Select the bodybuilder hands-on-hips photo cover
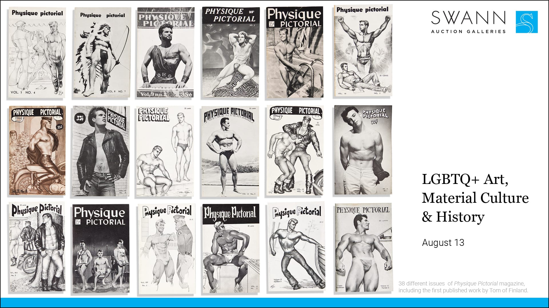Viewport: 549px width, 308px height. pyautogui.click(x=230, y=151)
